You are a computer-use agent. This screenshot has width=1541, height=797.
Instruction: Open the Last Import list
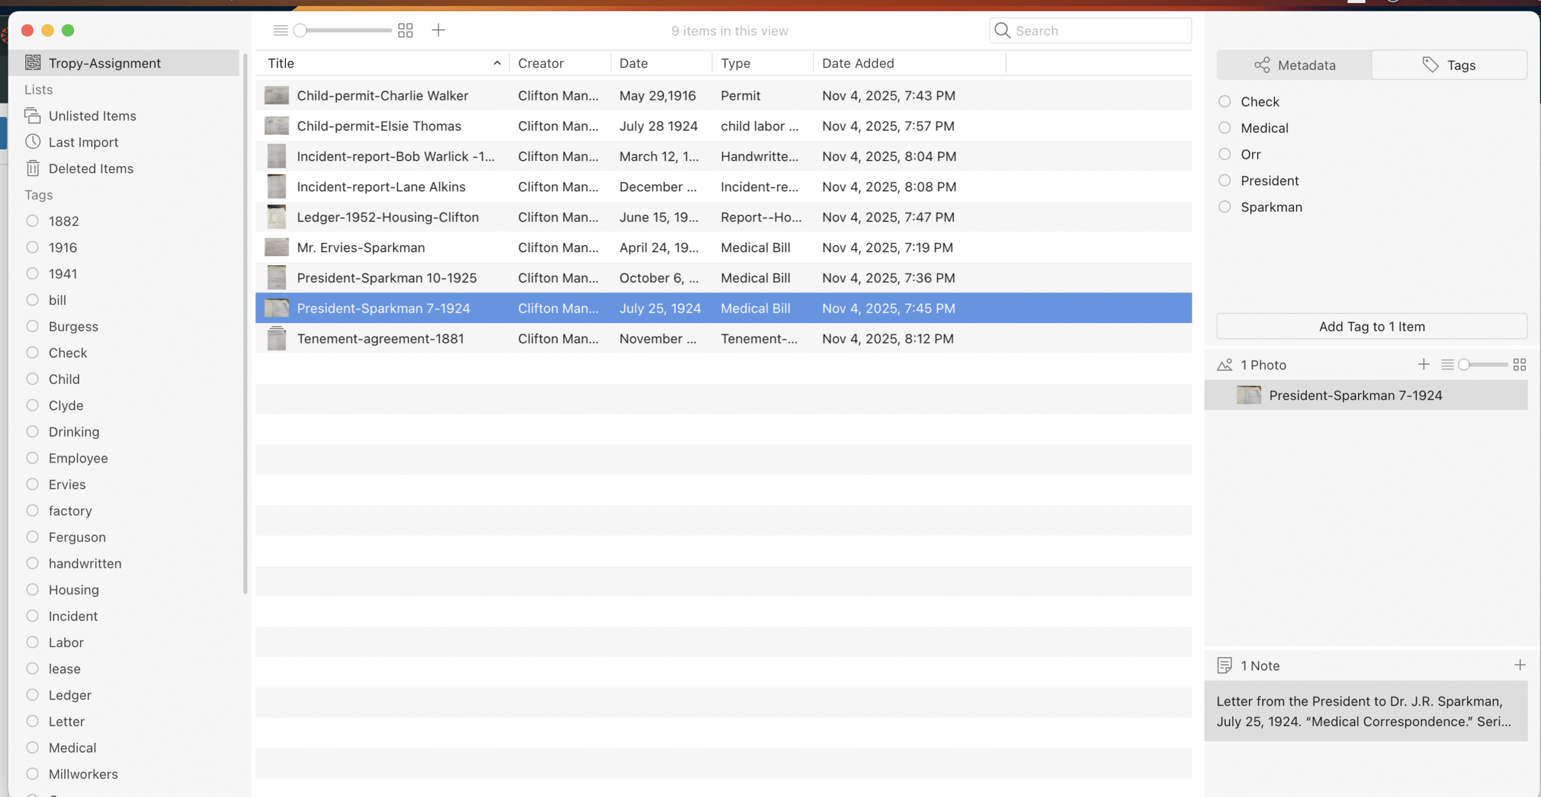coord(83,142)
